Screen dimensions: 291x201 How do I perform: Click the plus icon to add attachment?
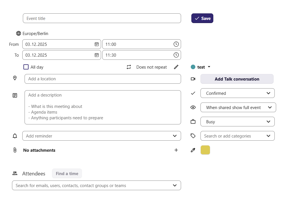pyautogui.click(x=176, y=150)
